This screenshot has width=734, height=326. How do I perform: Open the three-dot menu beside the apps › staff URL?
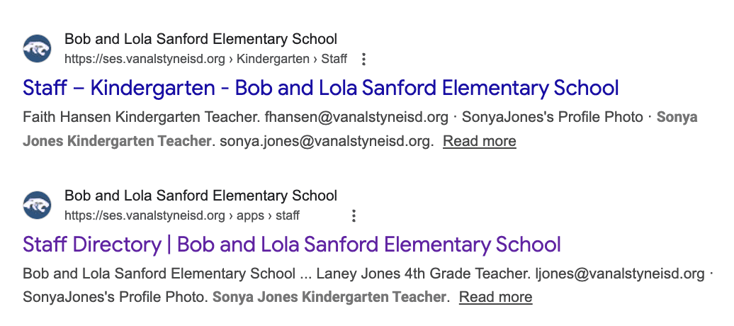(x=354, y=215)
